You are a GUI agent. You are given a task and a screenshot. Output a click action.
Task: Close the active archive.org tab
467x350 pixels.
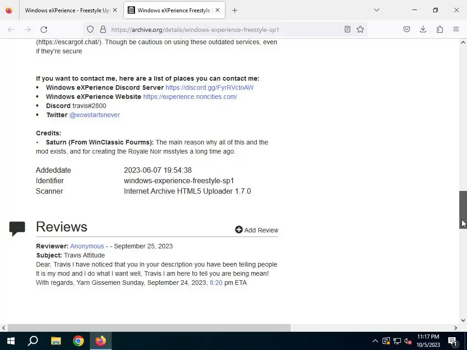[x=218, y=10]
